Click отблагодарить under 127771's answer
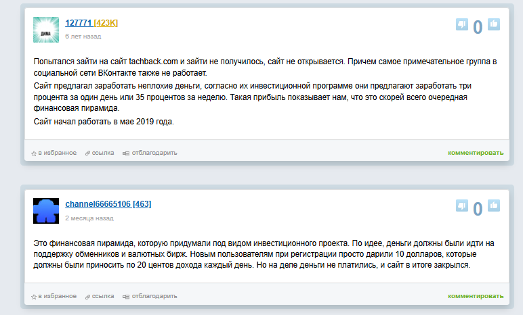 (150, 153)
